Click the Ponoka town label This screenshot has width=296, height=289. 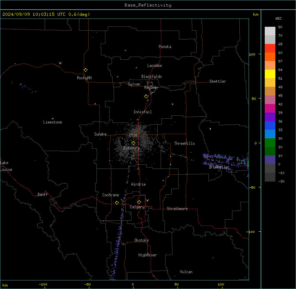tap(165, 47)
